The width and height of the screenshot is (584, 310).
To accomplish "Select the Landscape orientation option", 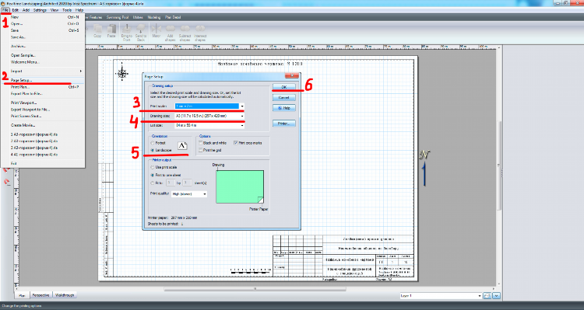I will tap(153, 150).
